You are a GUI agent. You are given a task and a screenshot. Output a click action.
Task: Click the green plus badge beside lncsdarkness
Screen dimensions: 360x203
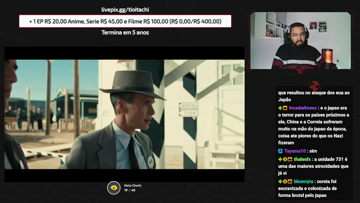pos(280,108)
